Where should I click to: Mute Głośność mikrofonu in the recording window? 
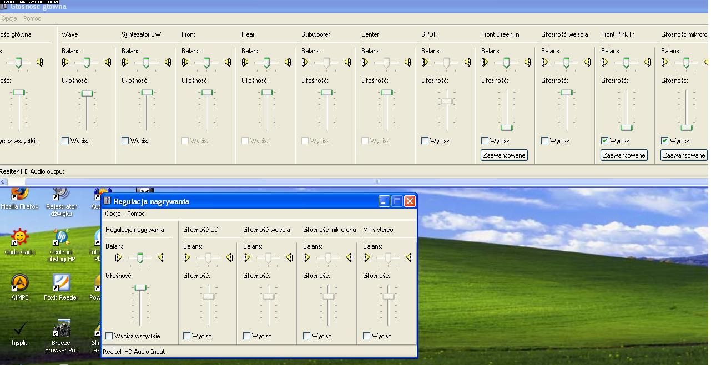306,336
